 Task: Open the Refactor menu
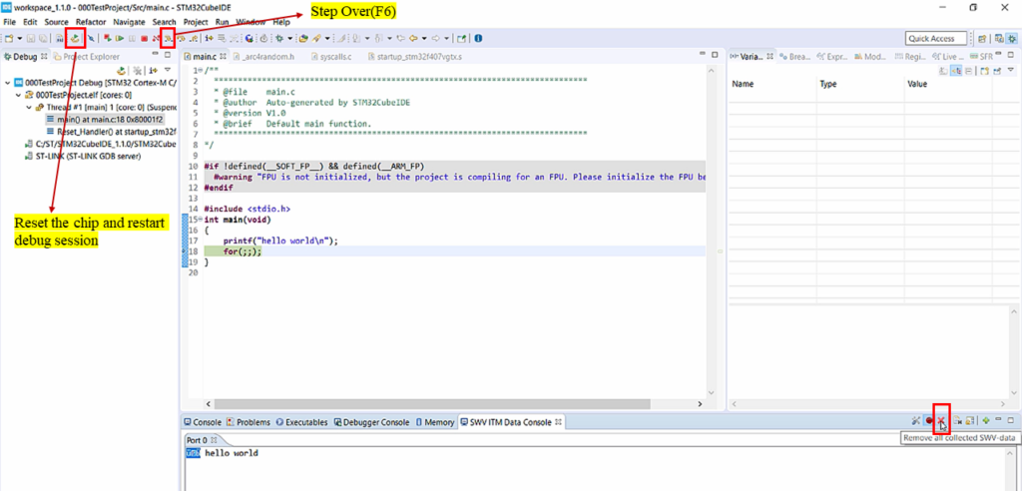pos(90,22)
